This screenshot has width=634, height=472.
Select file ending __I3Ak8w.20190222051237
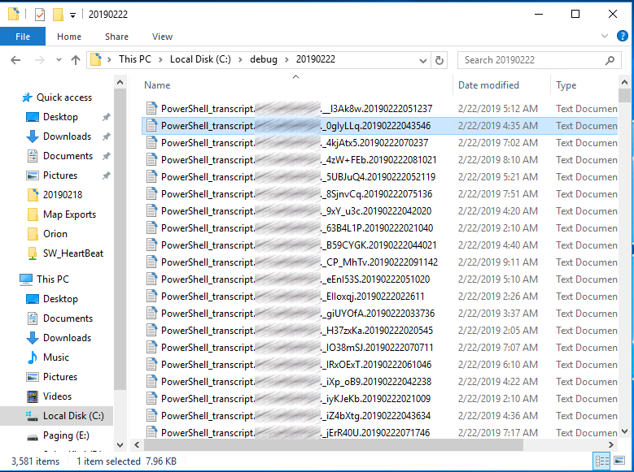379,109
